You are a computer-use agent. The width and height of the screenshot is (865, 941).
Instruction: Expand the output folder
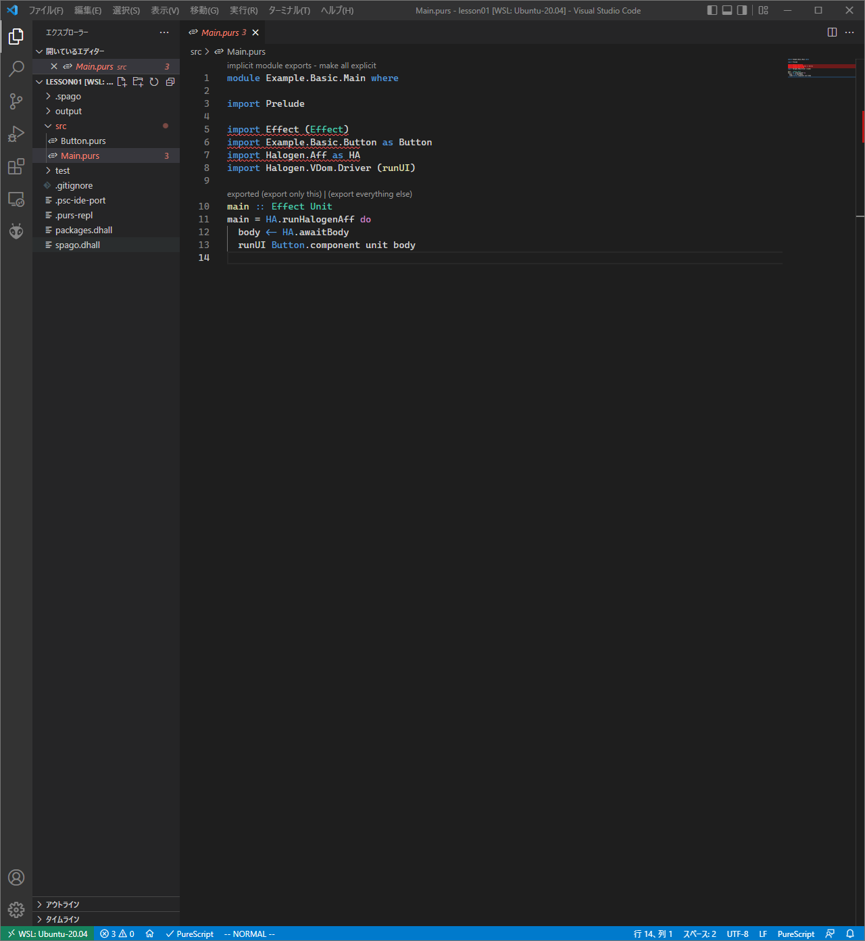point(106,111)
